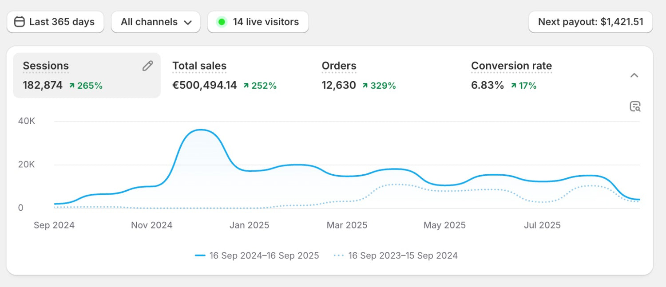This screenshot has height=287, width=666.
Task: Click the 14 live visitors button
Action: (x=258, y=22)
